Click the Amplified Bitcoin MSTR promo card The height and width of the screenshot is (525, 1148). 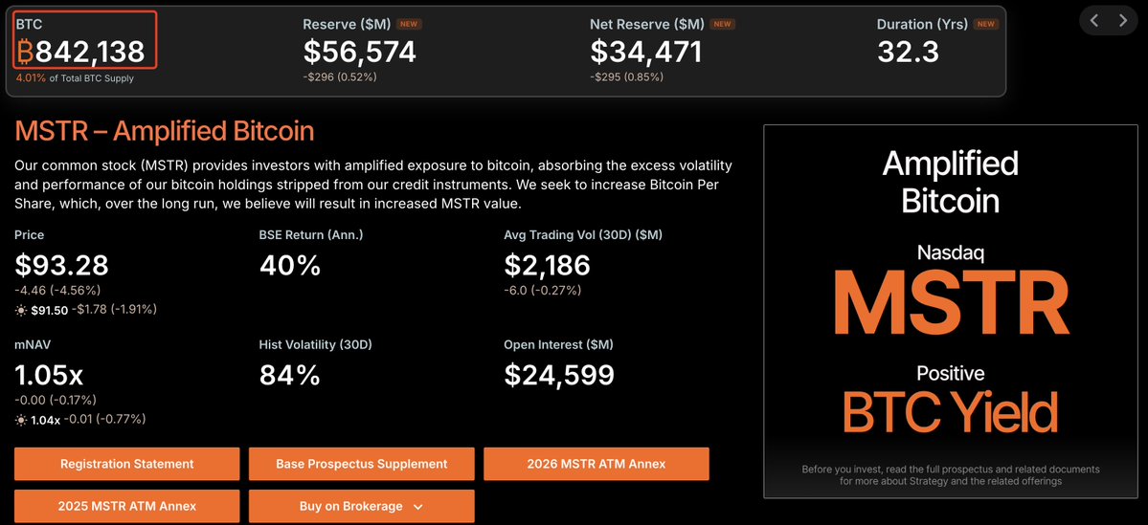pos(950,311)
